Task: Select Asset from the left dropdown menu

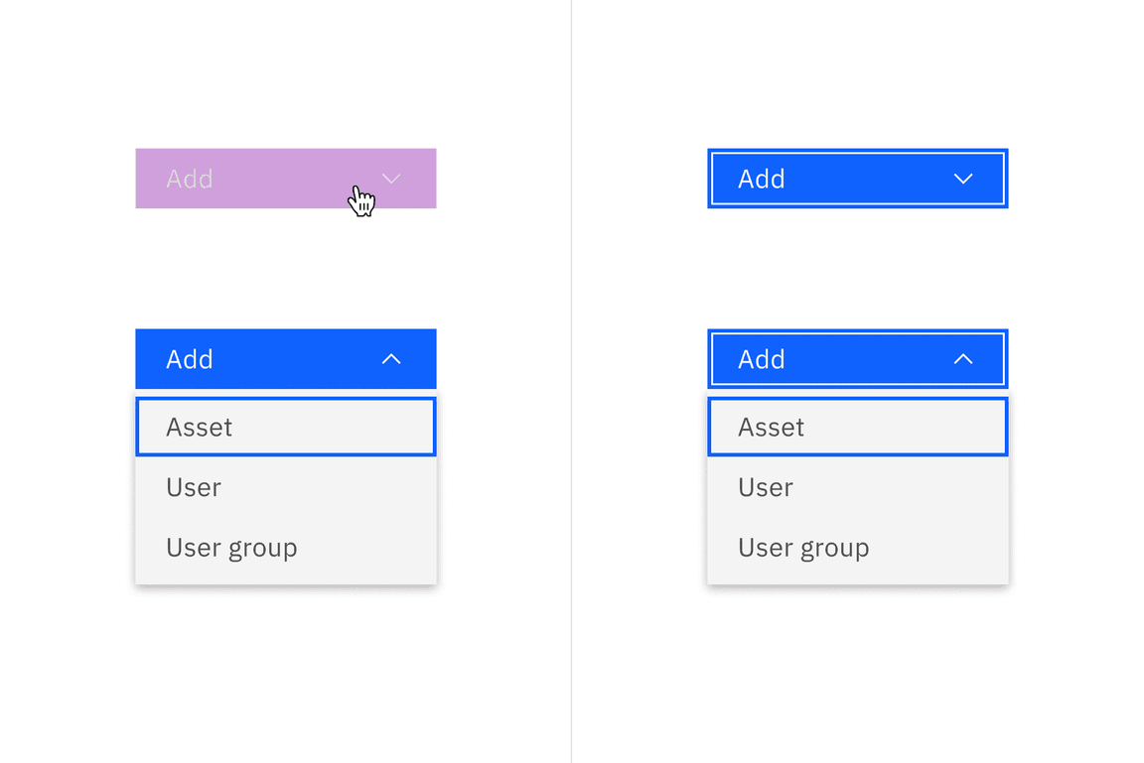Action: 285,427
